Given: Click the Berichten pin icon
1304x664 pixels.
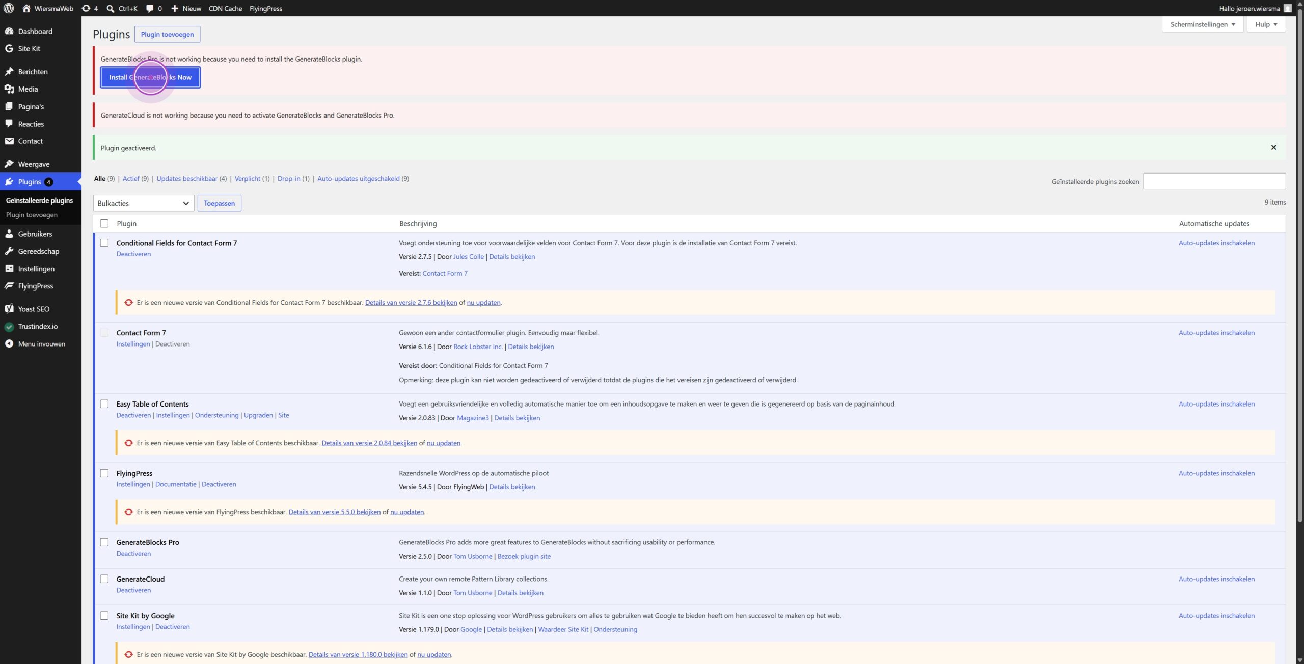Looking at the screenshot, I should coord(9,71).
